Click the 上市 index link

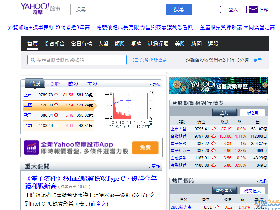tap(28, 95)
